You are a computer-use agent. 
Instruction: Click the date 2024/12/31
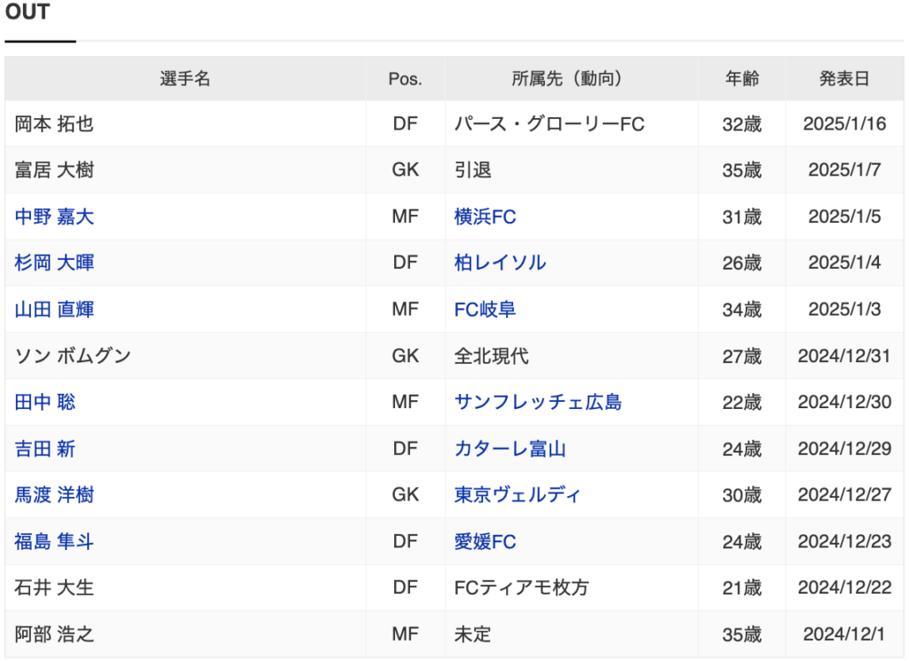[845, 356]
